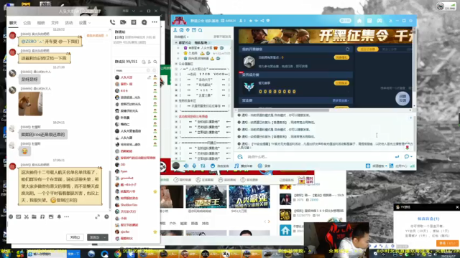This screenshot has height=258, width=460.
Task: Select the highlighted yellow tab in YY panel
Action: (x=367, y=49)
